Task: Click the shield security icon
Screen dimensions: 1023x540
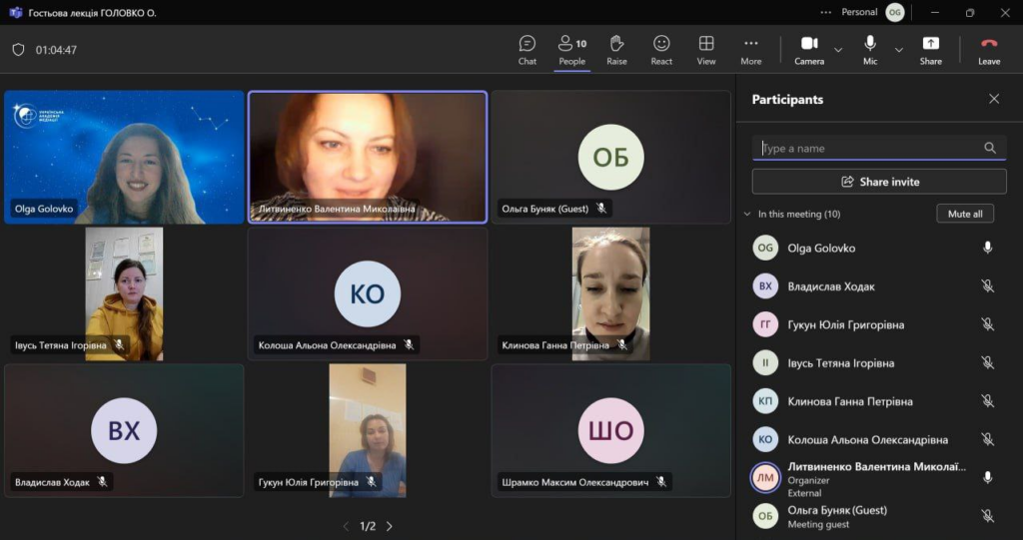Action: pos(18,50)
